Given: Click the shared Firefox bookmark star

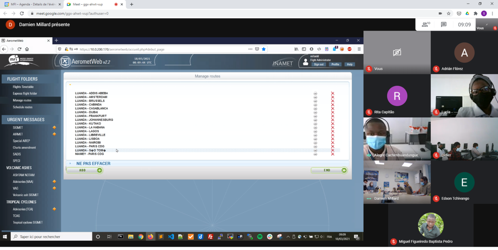Looking at the screenshot, I should [x=264, y=49].
